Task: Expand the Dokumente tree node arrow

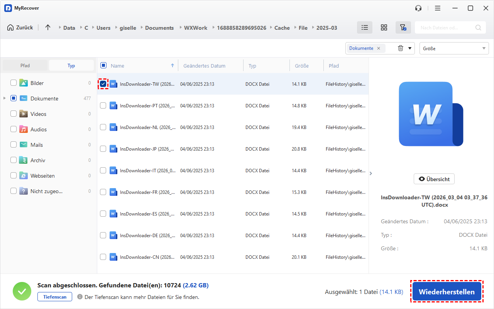Action: coord(5,98)
